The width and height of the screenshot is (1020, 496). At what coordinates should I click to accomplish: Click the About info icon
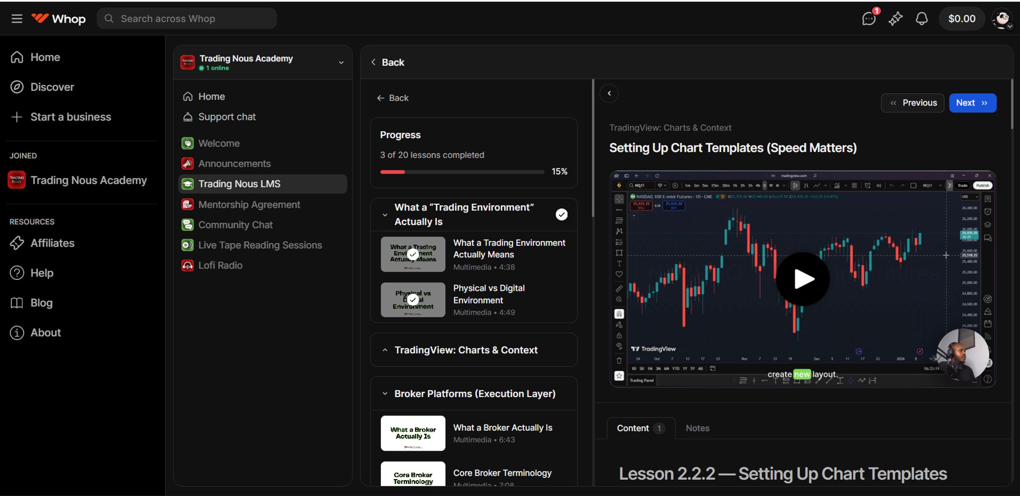[17, 333]
